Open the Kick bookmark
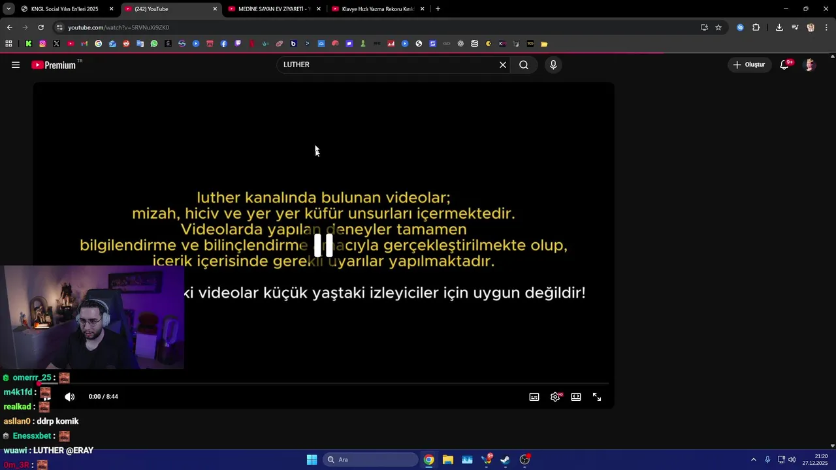The image size is (836, 470). coord(29,44)
